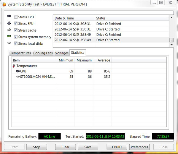178x154 pixels.
Task: Click the cache chip icon beside Stress cache
Action: (x=9, y=30)
